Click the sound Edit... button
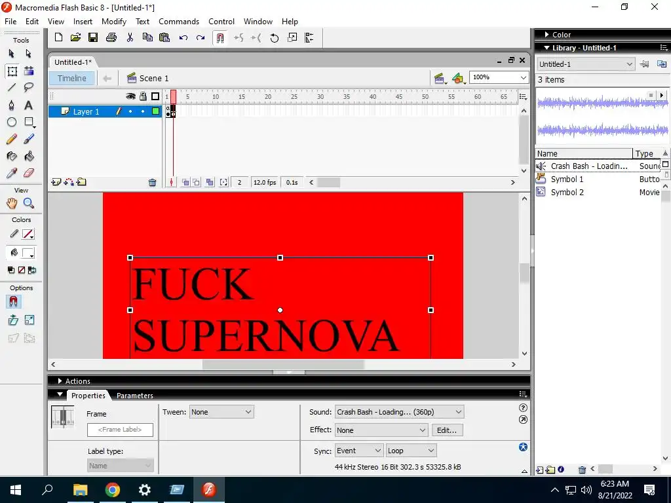 click(447, 430)
